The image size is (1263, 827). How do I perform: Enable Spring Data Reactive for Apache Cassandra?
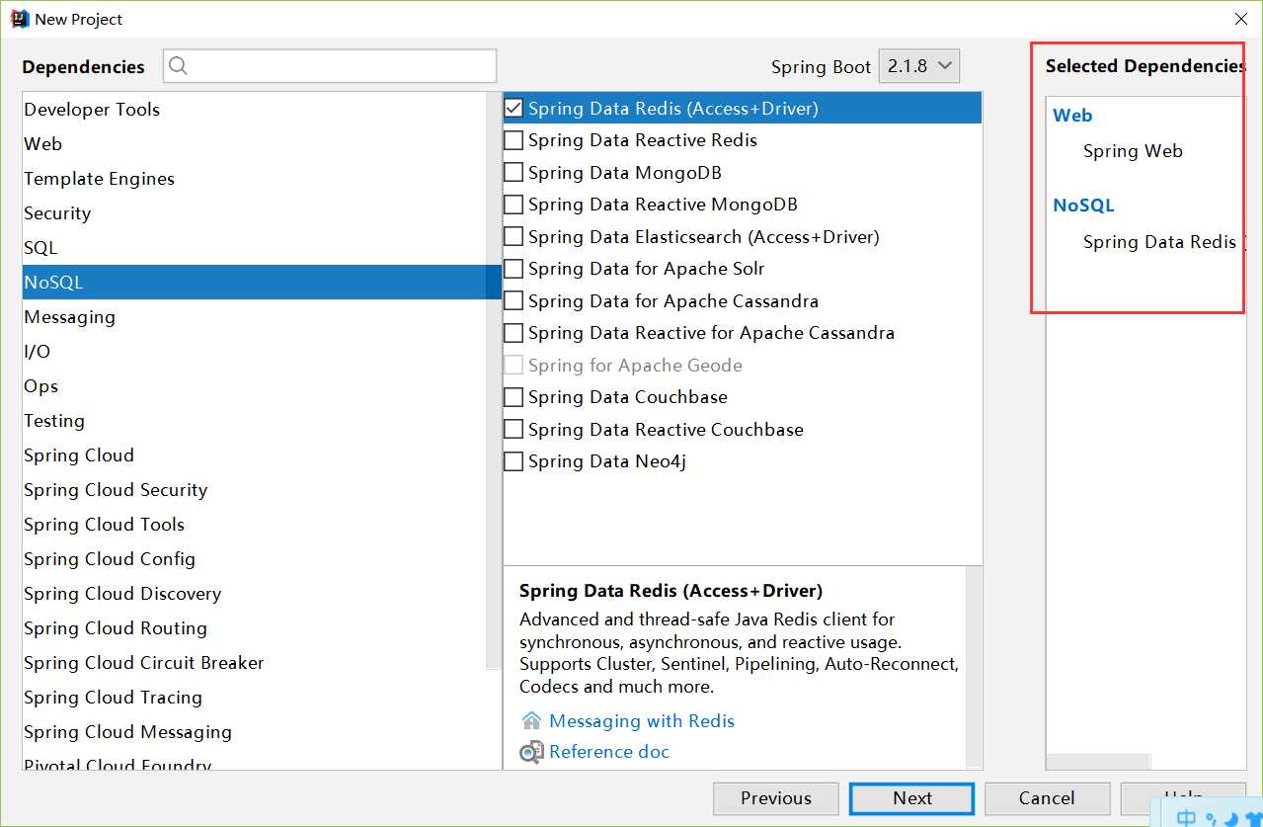513,333
